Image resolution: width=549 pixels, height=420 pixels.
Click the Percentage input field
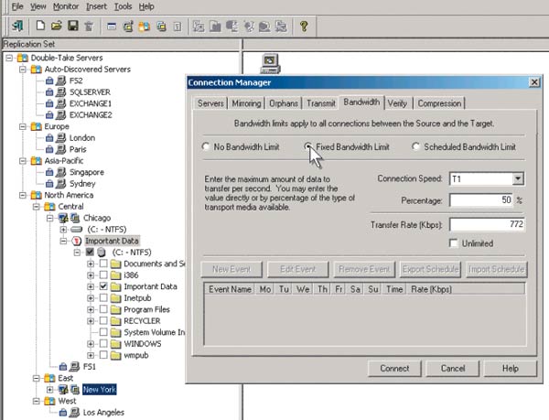coord(481,200)
